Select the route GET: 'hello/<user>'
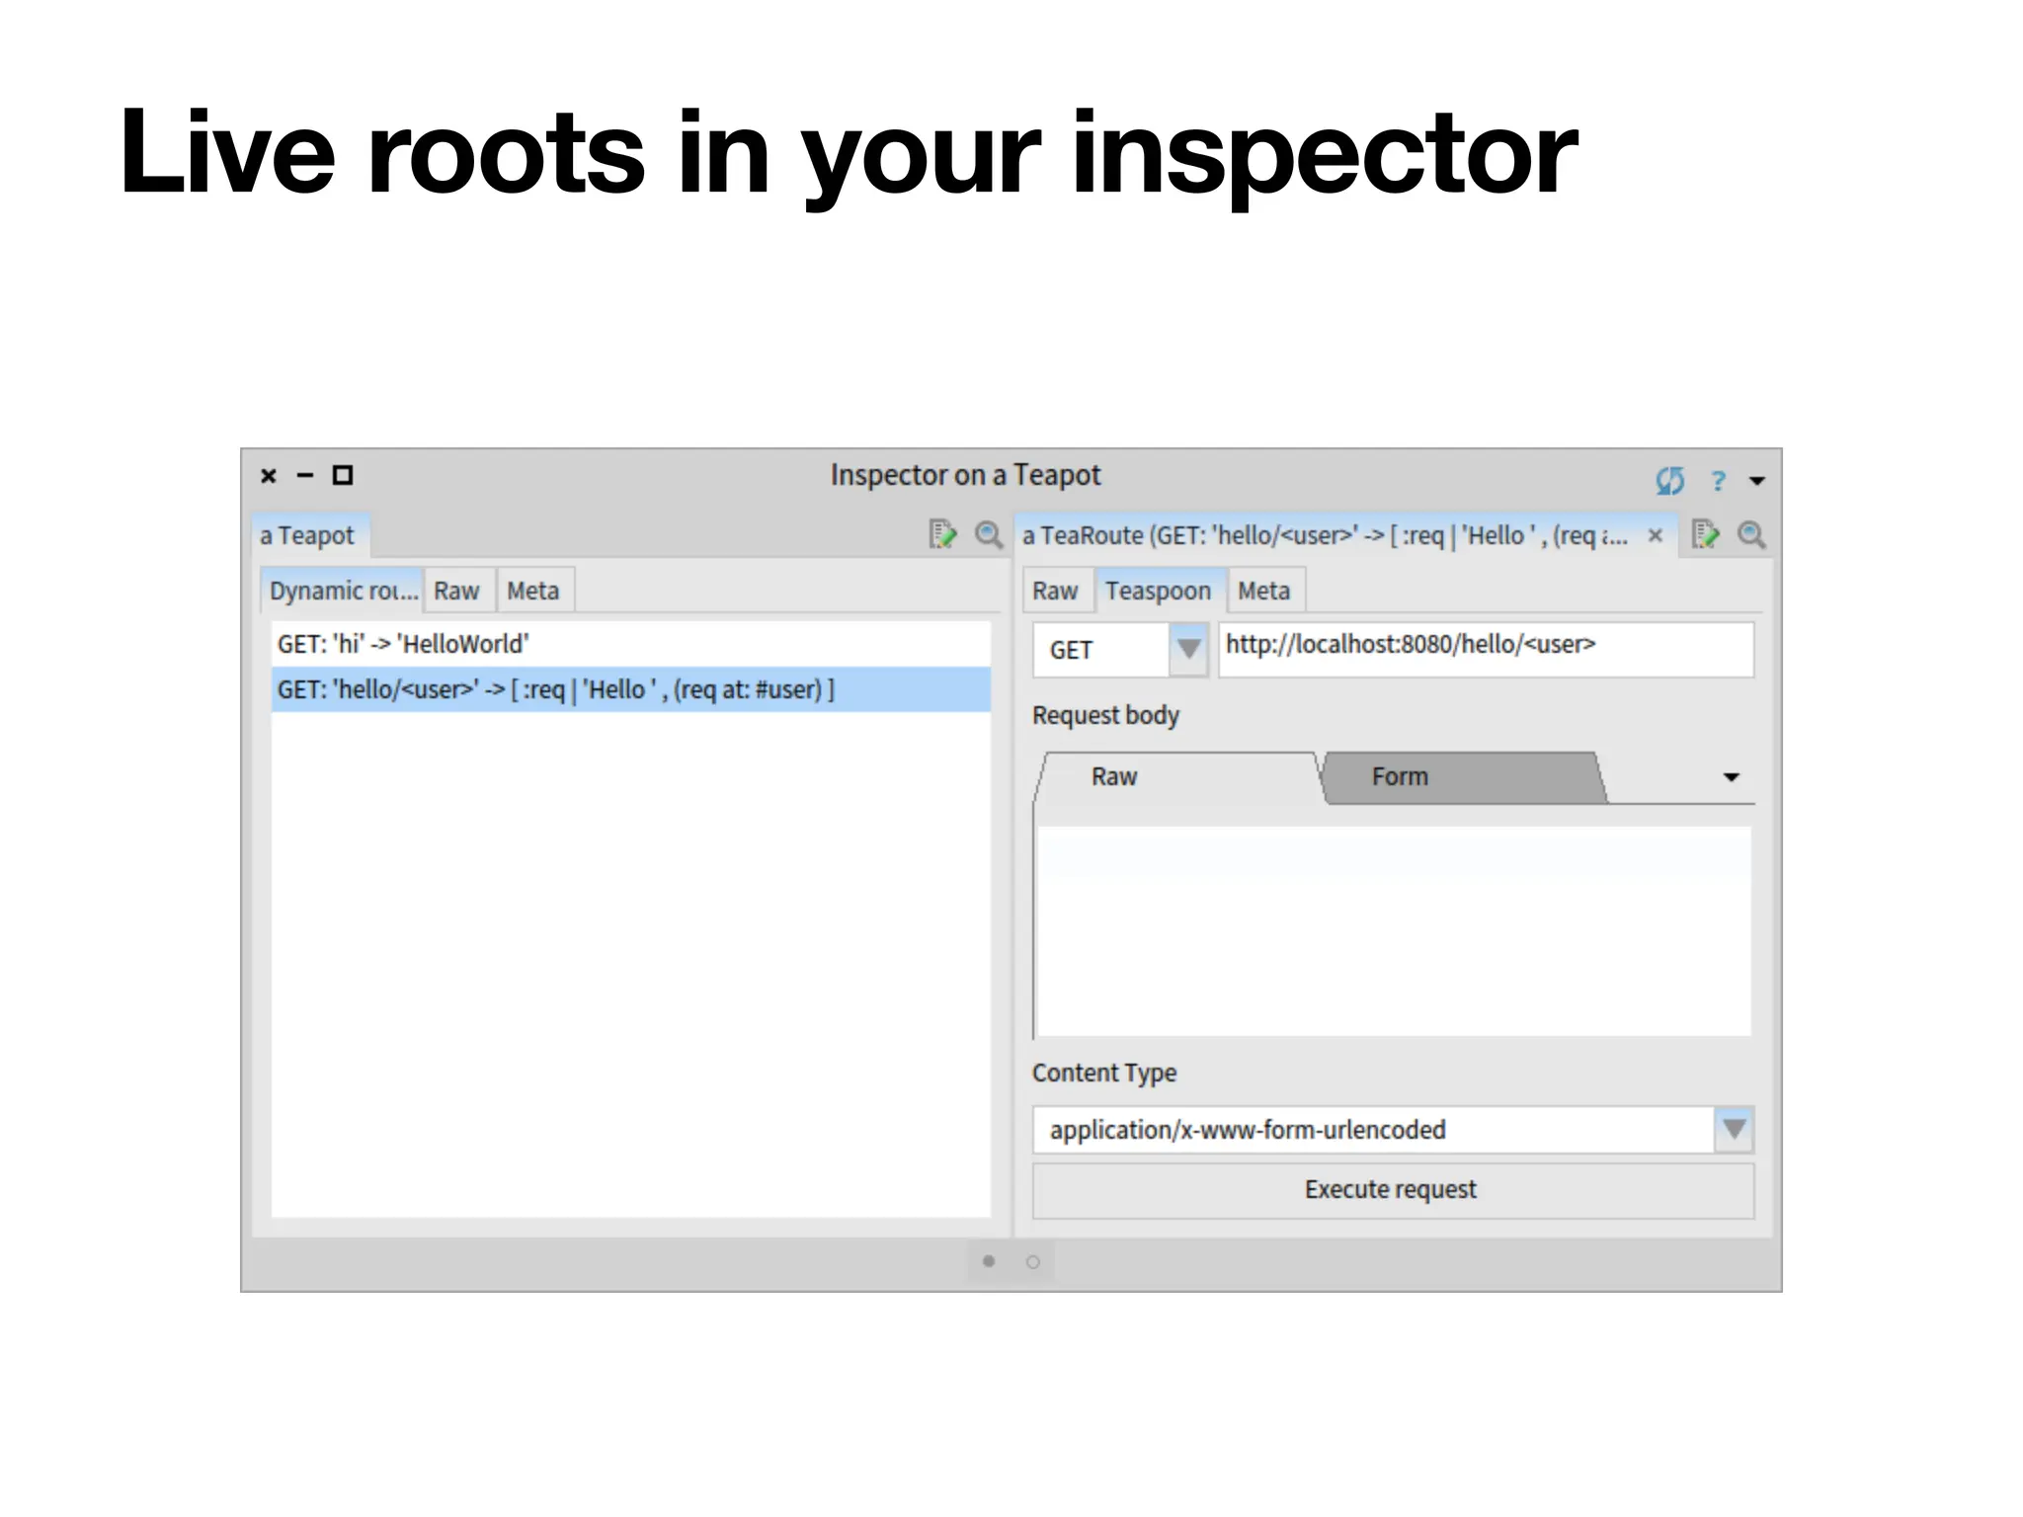The width and height of the screenshot is (2023, 1517). pyautogui.click(x=630, y=689)
